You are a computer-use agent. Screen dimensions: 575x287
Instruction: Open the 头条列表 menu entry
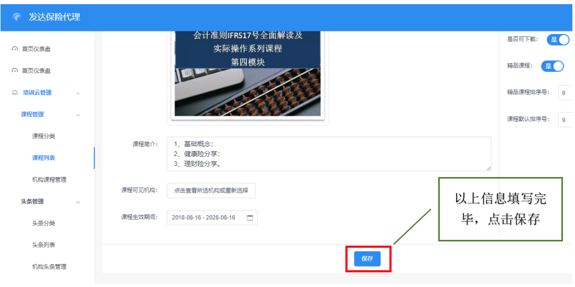pyautogui.click(x=44, y=245)
